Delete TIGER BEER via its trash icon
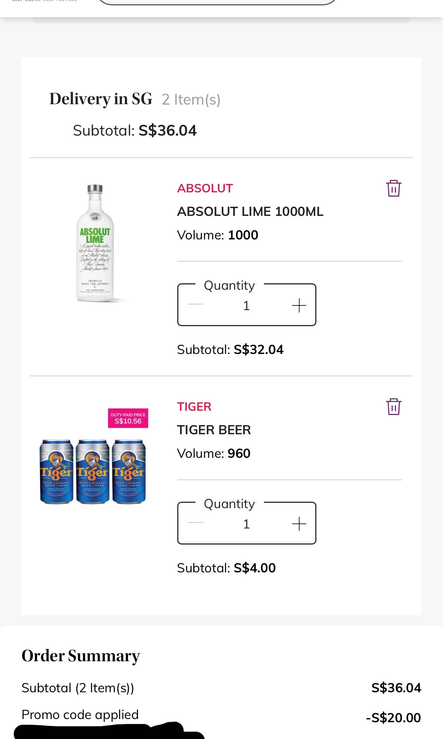 [393, 406]
